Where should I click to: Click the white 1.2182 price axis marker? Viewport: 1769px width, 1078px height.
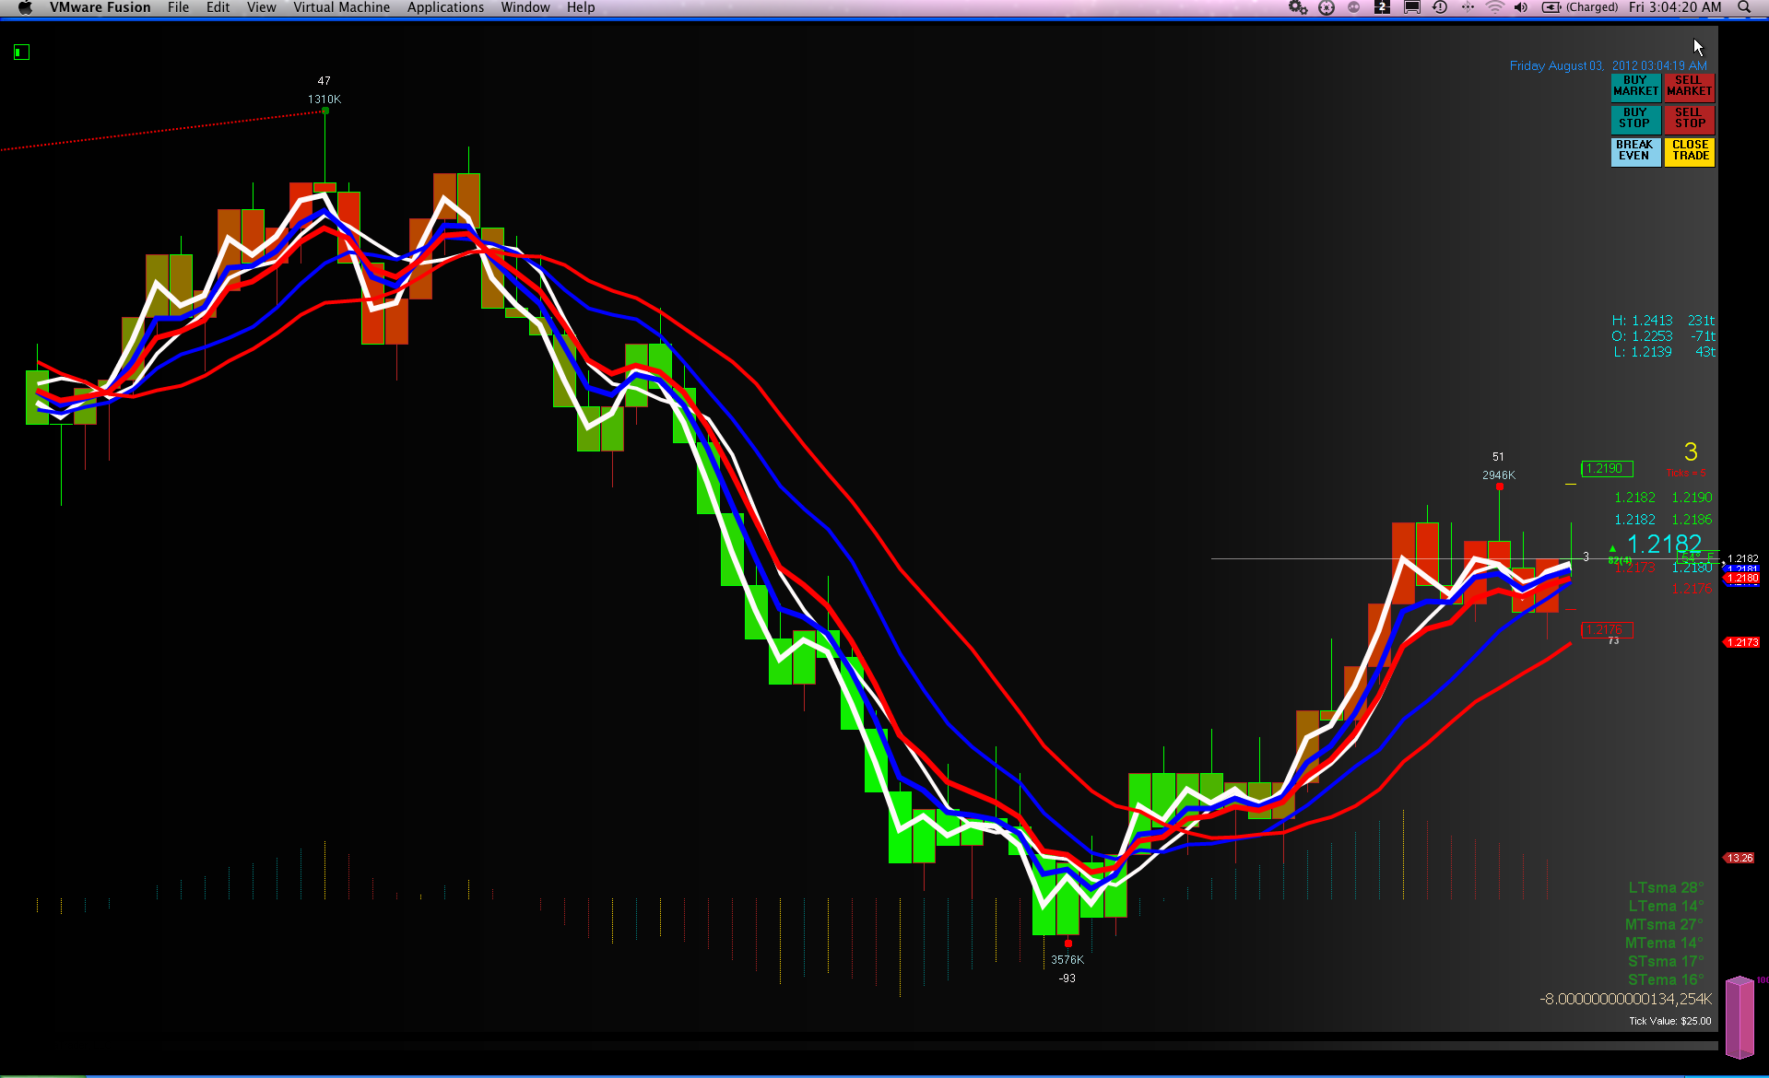pyautogui.click(x=1742, y=559)
